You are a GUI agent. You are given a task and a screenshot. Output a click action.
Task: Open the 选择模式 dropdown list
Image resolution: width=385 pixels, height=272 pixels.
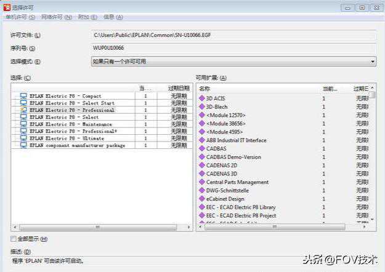point(373,62)
